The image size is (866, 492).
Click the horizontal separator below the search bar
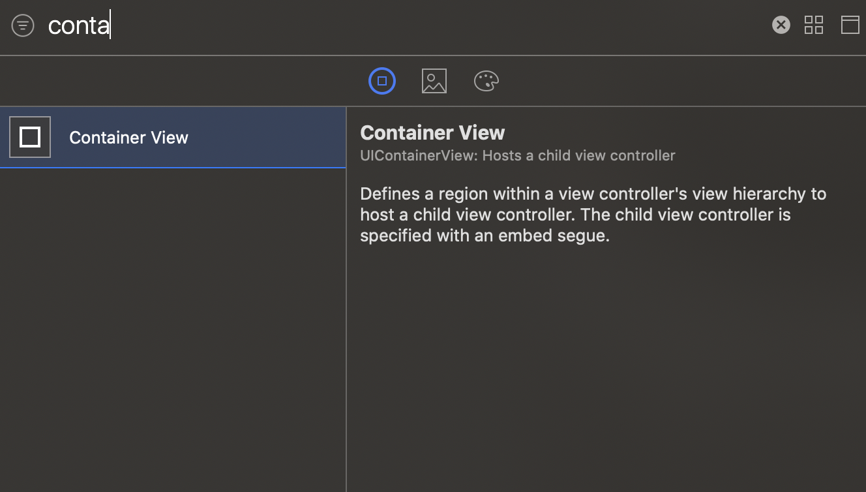click(433, 55)
